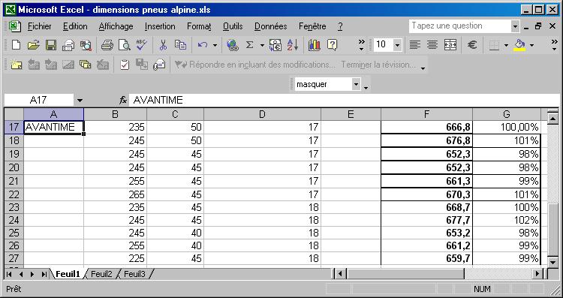
Task: Click Répondre en incluant des modifications
Action: (254, 65)
